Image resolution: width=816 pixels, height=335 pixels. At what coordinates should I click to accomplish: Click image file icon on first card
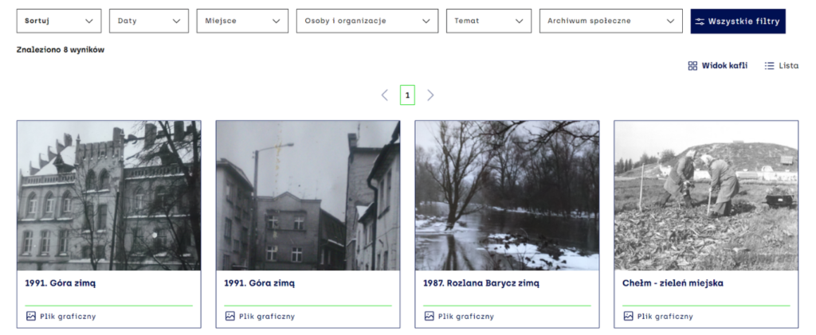(x=31, y=316)
